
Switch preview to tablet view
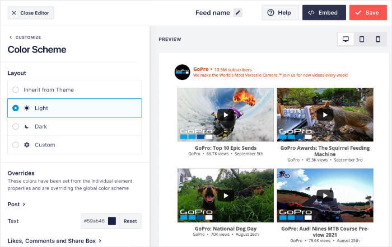(362, 39)
